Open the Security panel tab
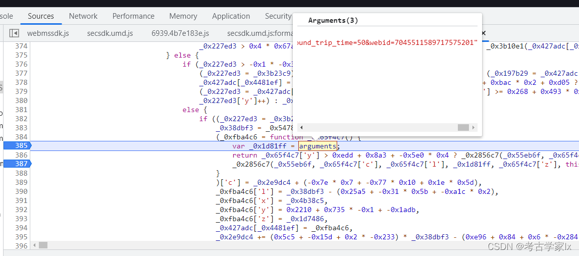Screen dimensions: 579x256 click(279, 16)
